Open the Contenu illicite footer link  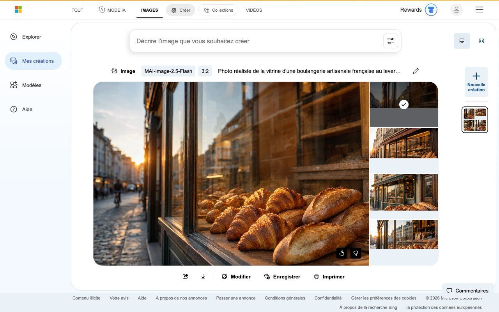coord(86,298)
